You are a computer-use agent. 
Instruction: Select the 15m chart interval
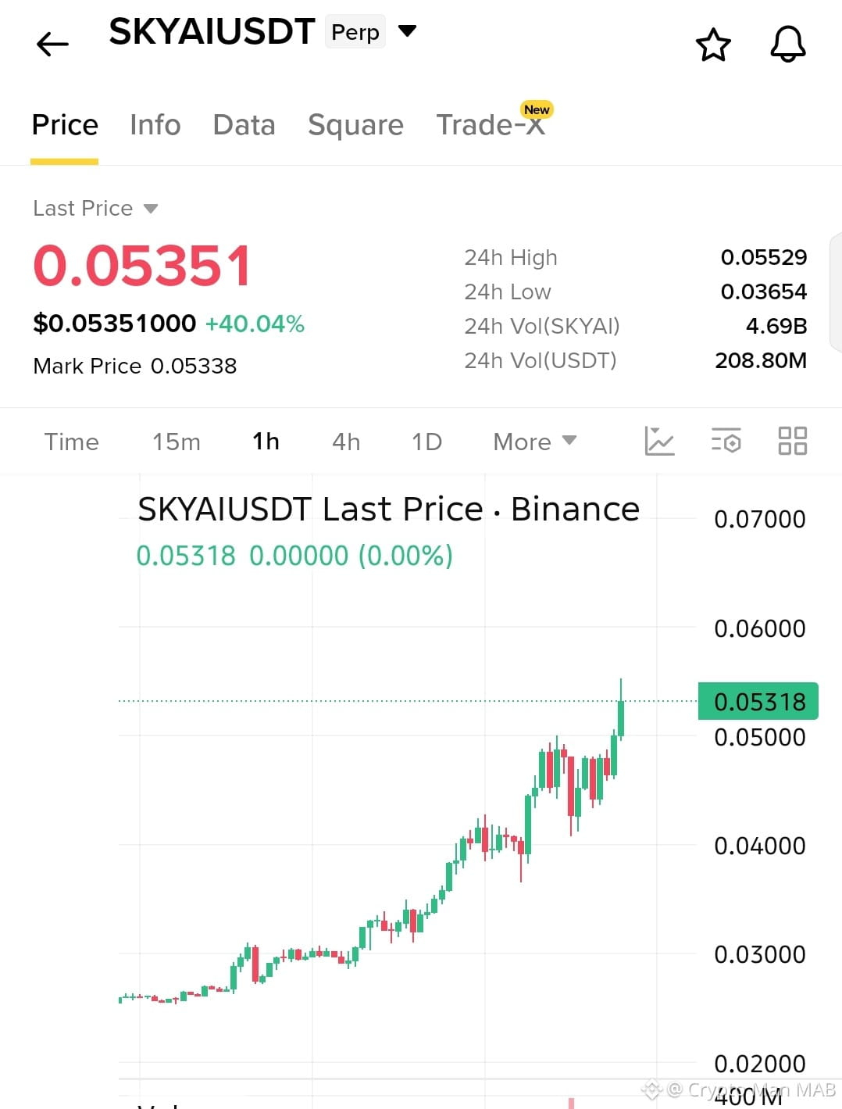(x=177, y=442)
